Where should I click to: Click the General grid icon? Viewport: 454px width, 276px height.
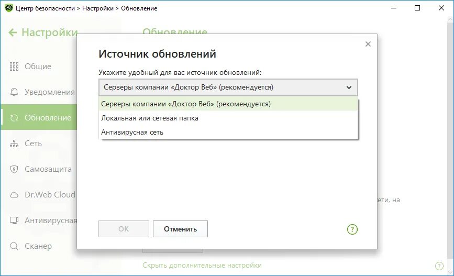(x=14, y=67)
